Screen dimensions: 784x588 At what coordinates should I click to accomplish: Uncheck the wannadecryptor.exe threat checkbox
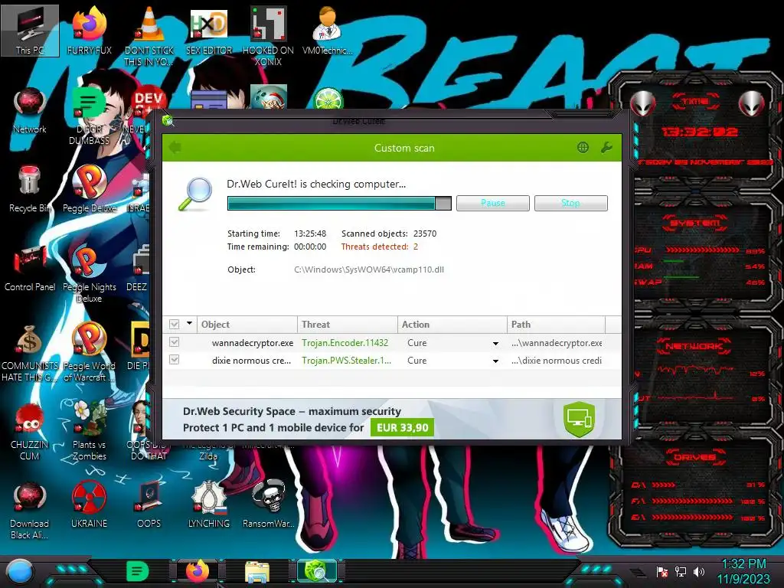click(x=174, y=342)
